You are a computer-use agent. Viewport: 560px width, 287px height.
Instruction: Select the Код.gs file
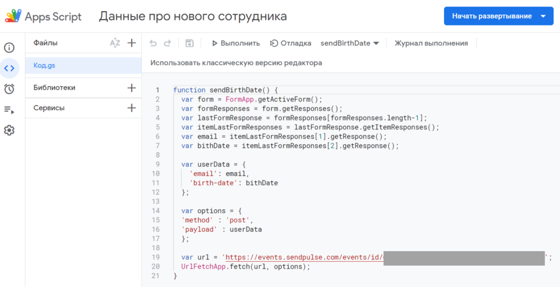84,66
